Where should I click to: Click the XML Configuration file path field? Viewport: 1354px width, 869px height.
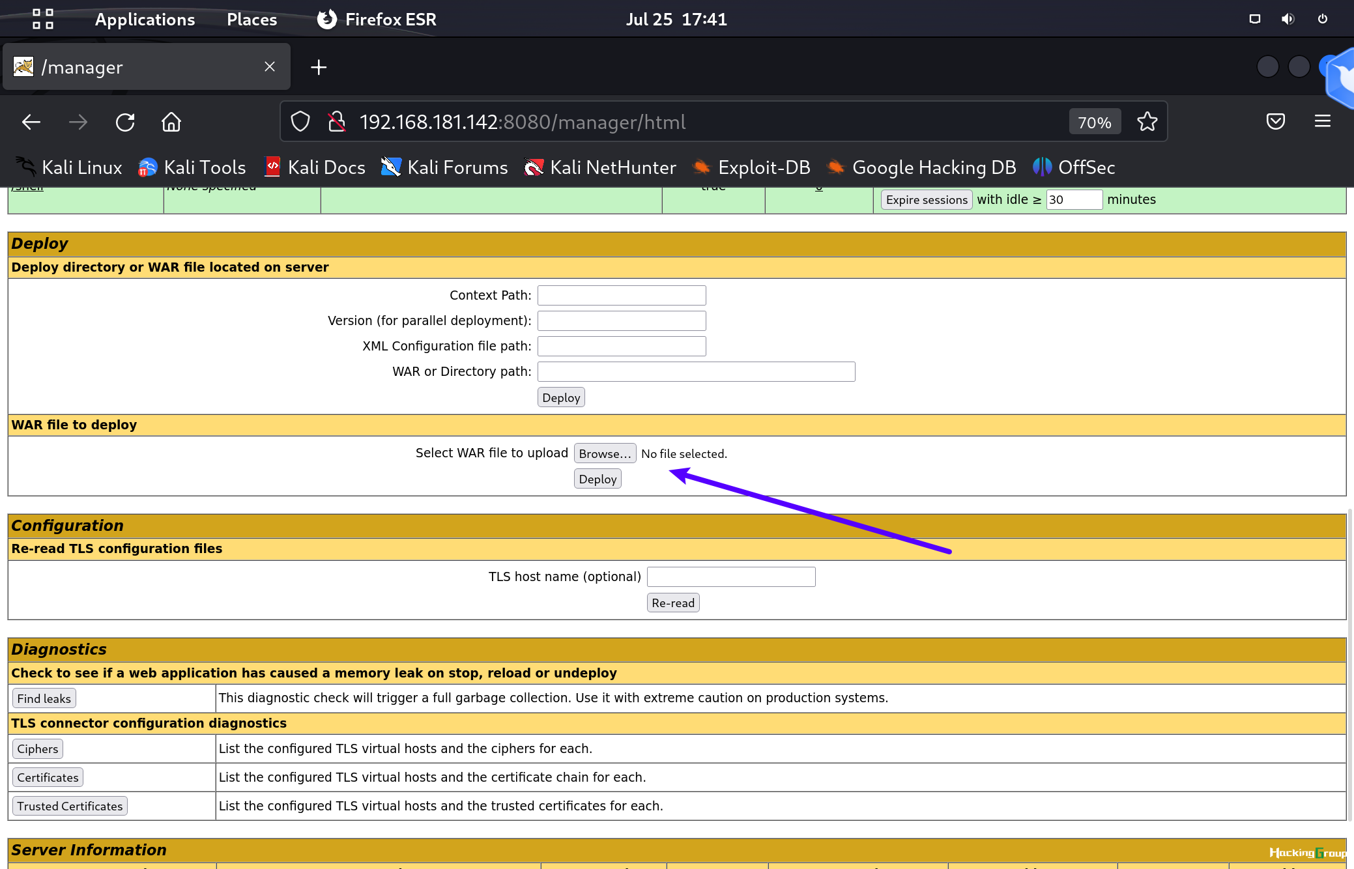[622, 346]
